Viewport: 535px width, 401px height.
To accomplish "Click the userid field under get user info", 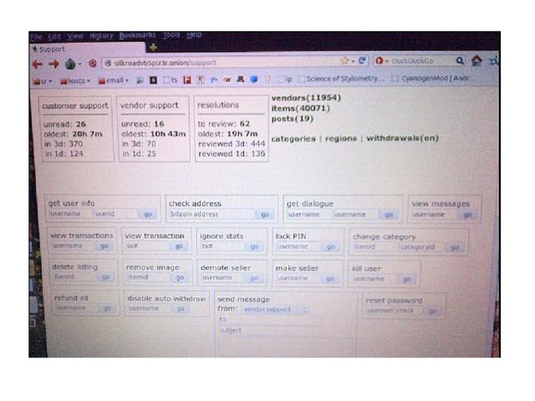I will (116, 214).
